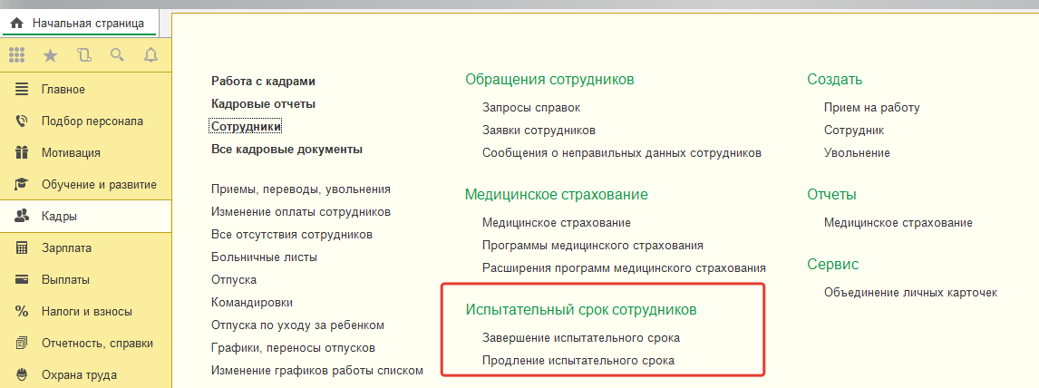Open Работа с кадрами
Viewport: 1039px width, 388px height.
[x=263, y=82]
